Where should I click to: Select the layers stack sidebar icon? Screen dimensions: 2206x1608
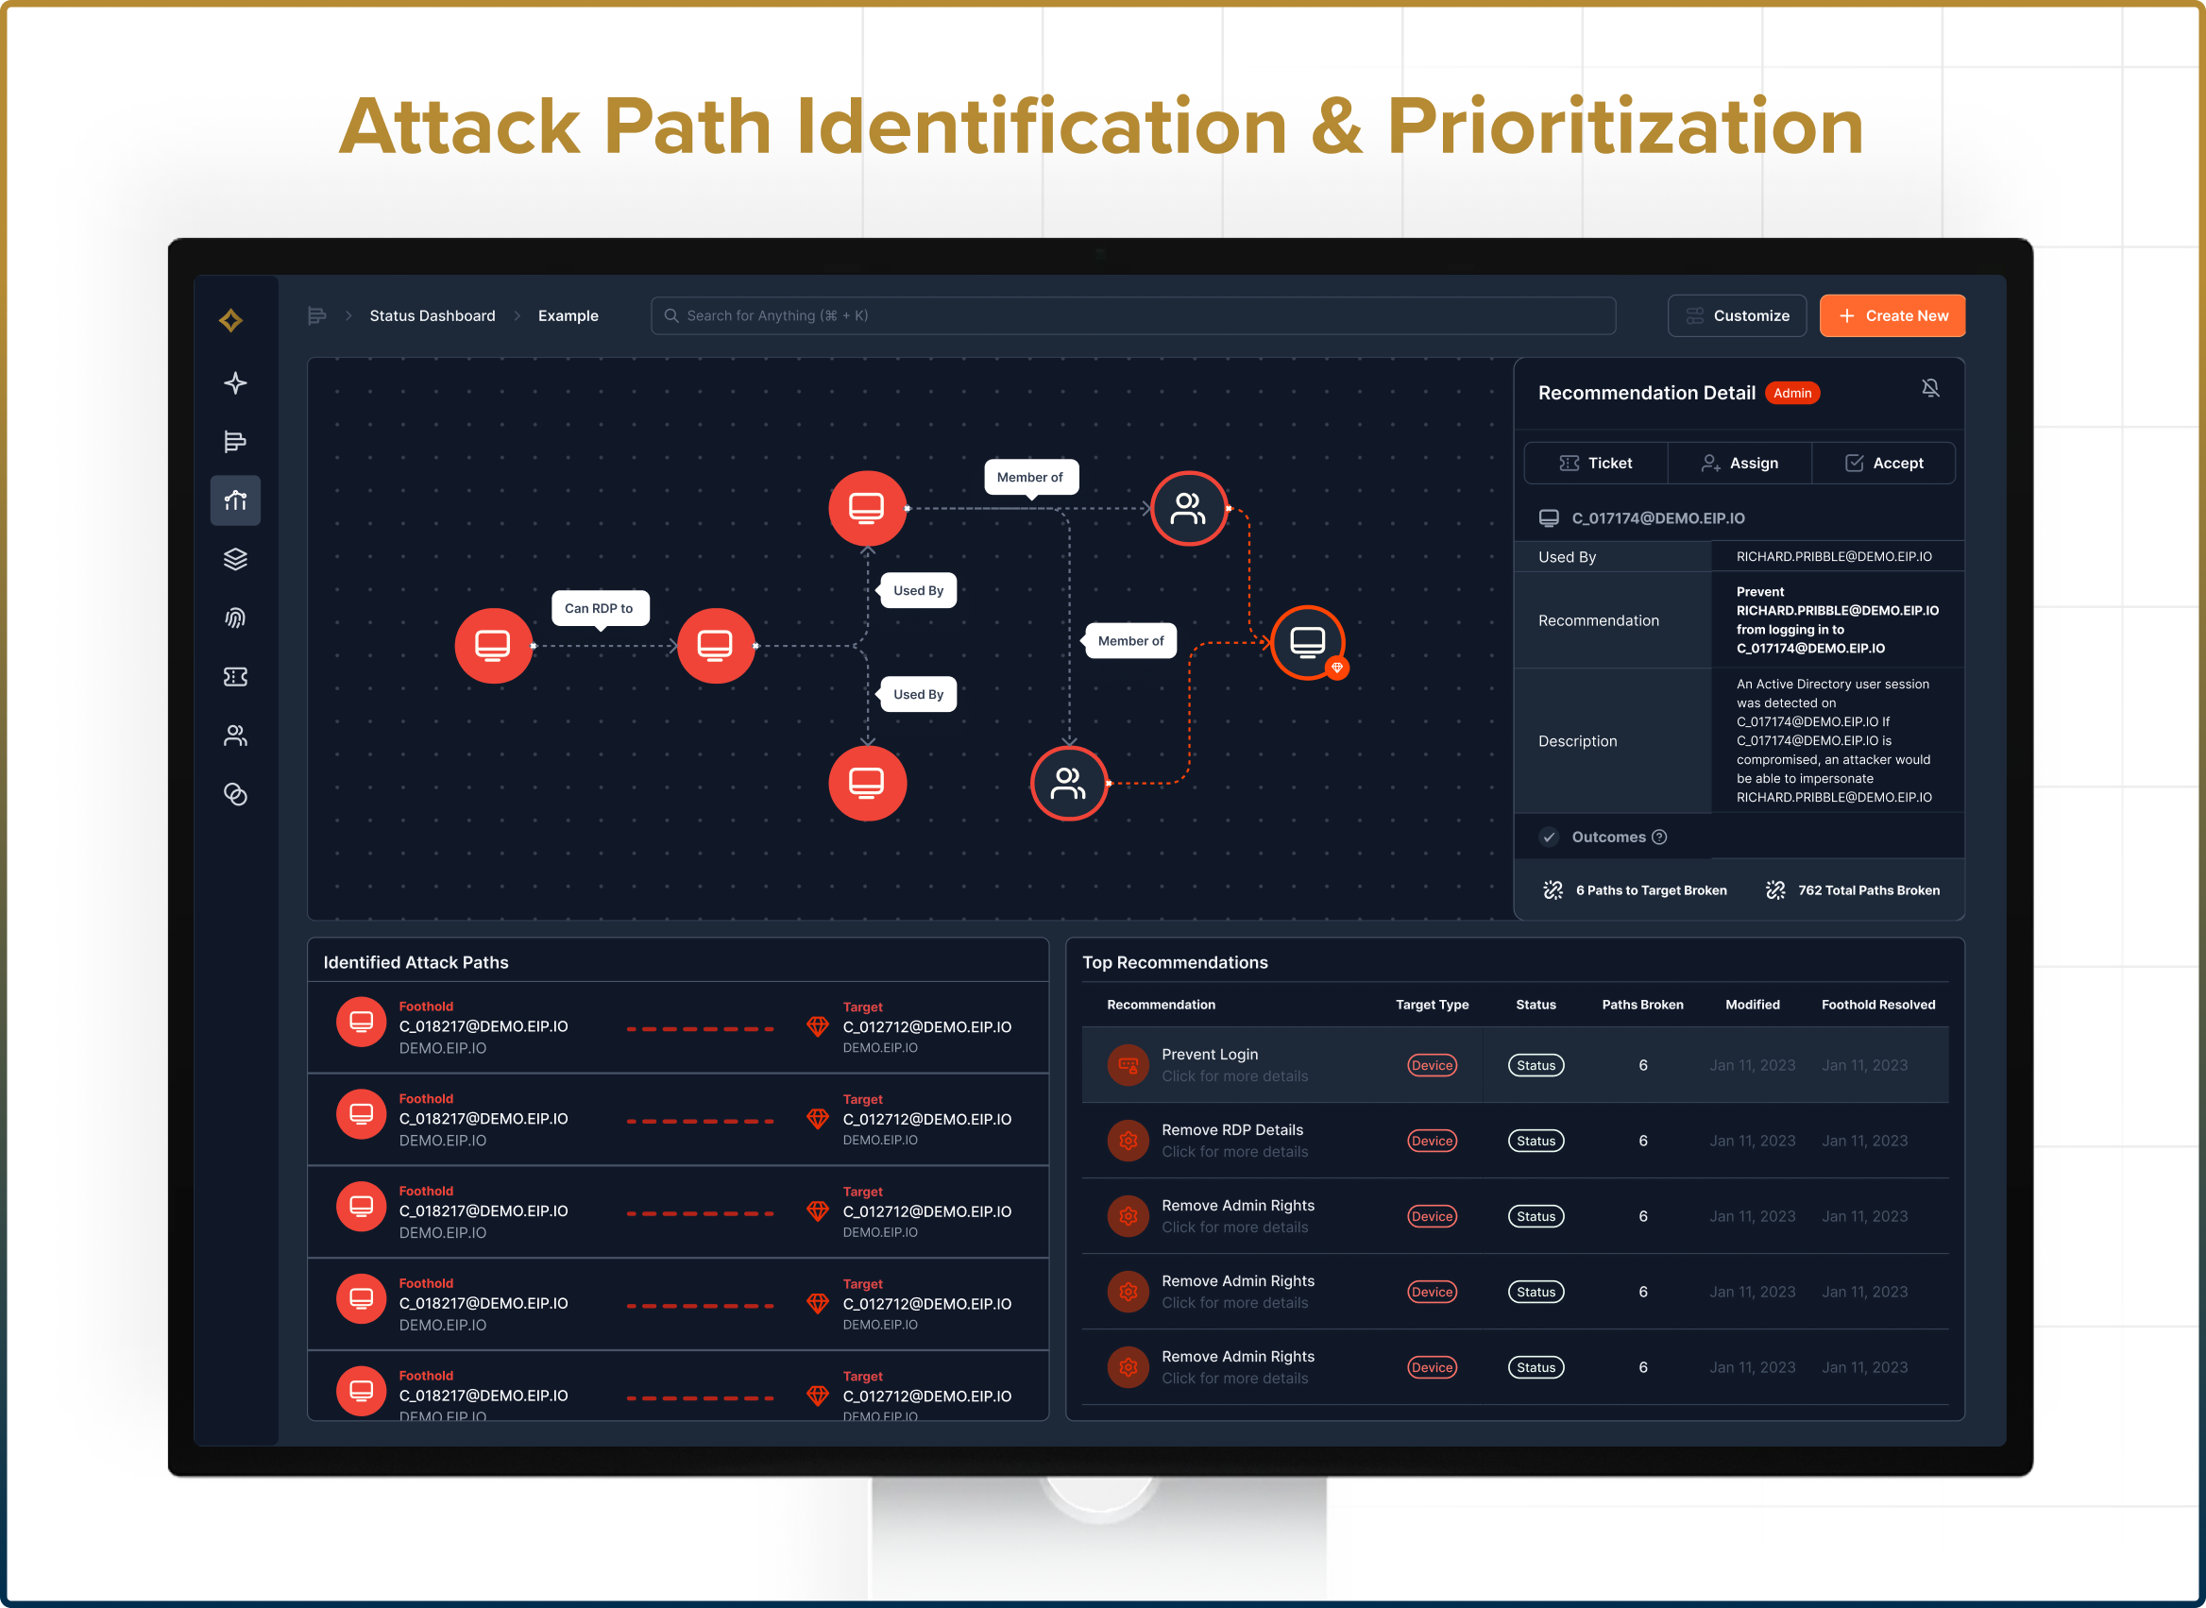pos(234,559)
